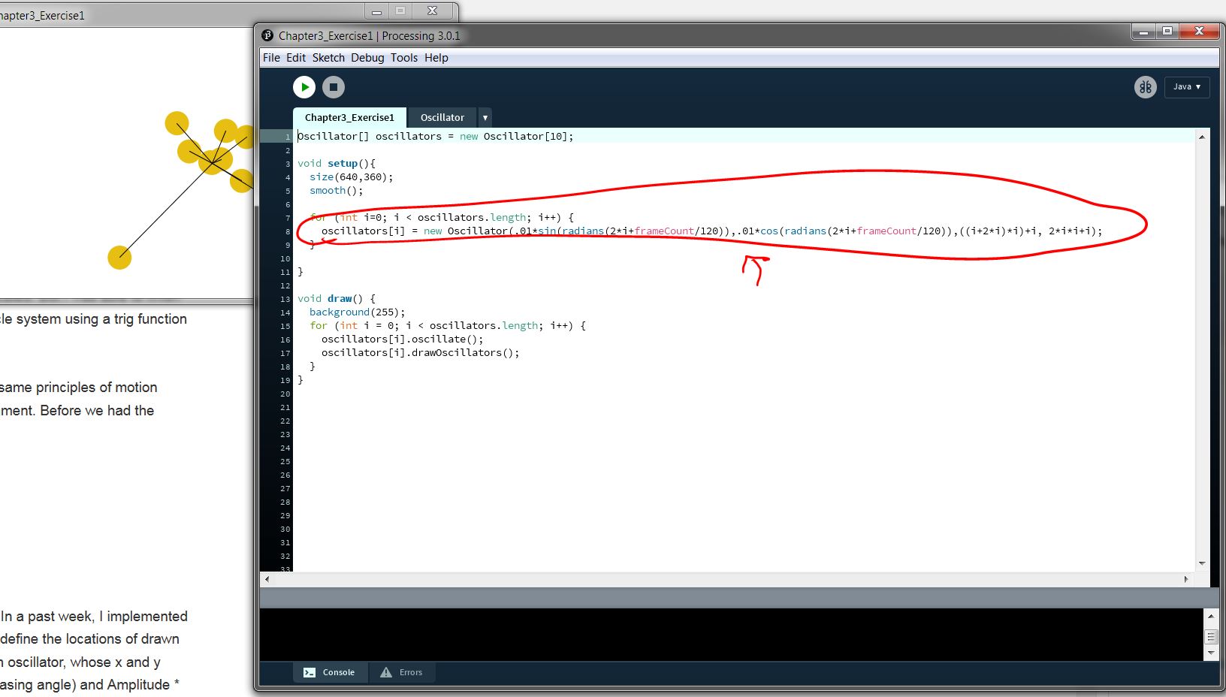Open the File menu

[x=271, y=58]
